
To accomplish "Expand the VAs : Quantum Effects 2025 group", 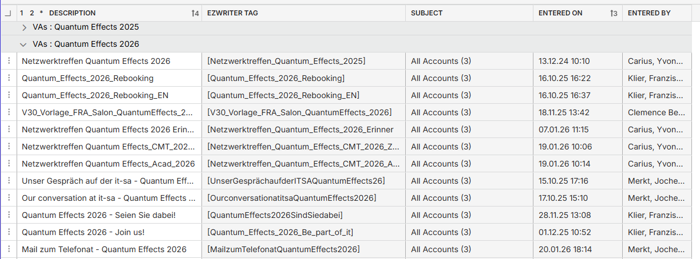I will (x=23, y=27).
